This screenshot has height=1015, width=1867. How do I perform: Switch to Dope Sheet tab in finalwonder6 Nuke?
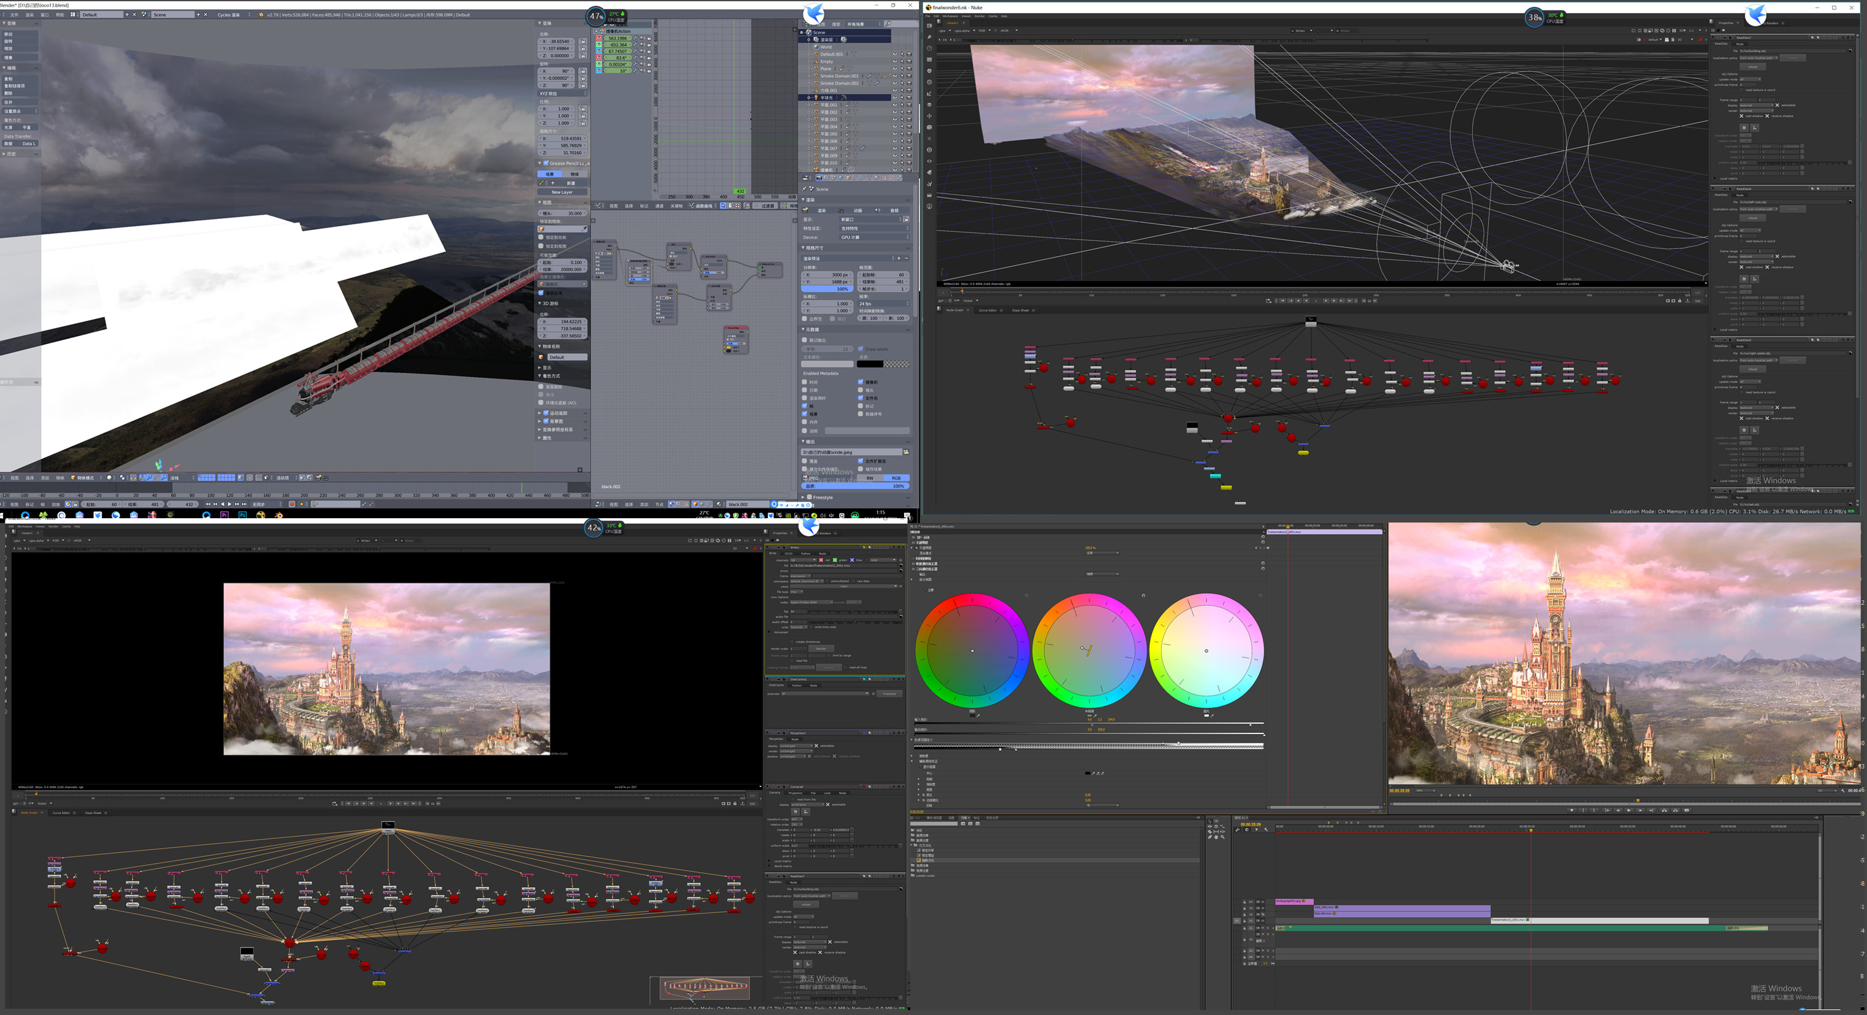pyautogui.click(x=1021, y=310)
